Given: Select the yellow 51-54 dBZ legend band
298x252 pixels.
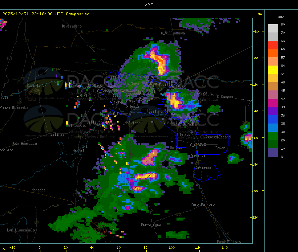Looking at the screenshot, I should (273, 70).
